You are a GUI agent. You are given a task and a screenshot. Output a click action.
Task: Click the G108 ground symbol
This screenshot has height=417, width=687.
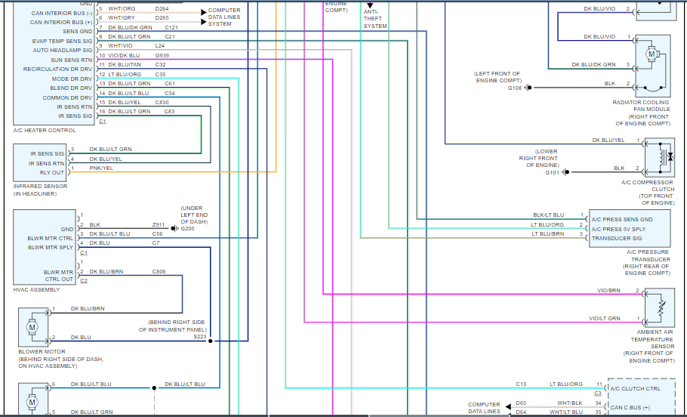click(528, 88)
